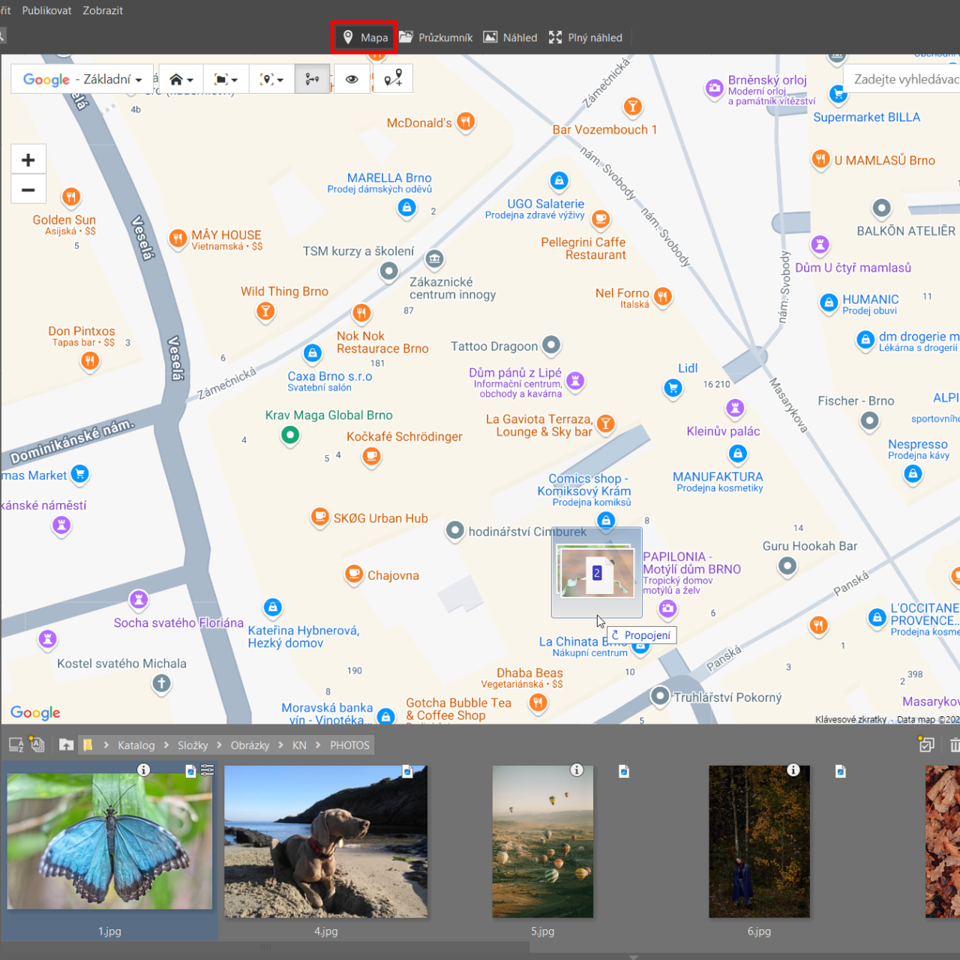Click the add-route-point tool

tap(393, 79)
